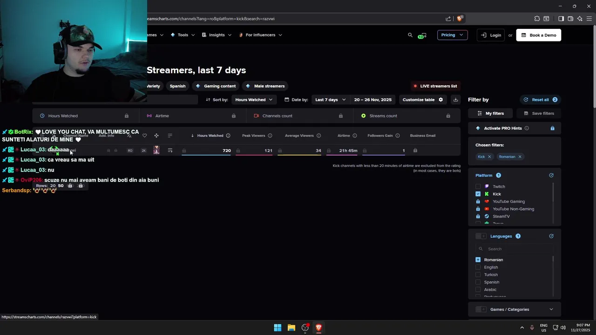Open the Windows Start button
Image resolution: width=596 pixels, height=335 pixels.
coord(278,328)
